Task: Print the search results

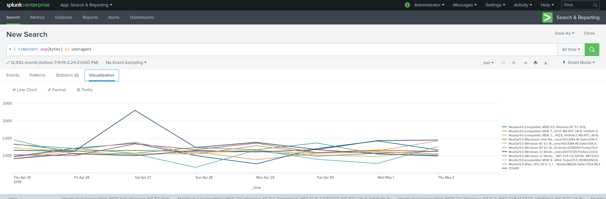Action: (x=535, y=63)
